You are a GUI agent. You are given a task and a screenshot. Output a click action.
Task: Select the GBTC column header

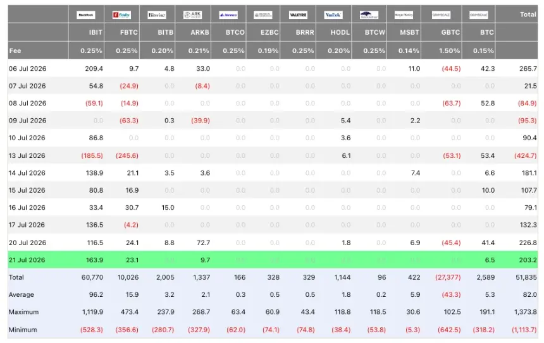click(x=450, y=32)
